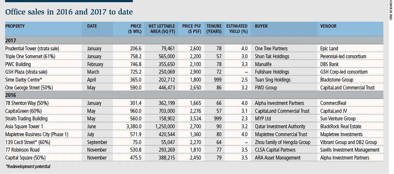Screen dimensions: 394x174
Task: Select the TENURE (YEARS) column header
Action: [x=214, y=29]
